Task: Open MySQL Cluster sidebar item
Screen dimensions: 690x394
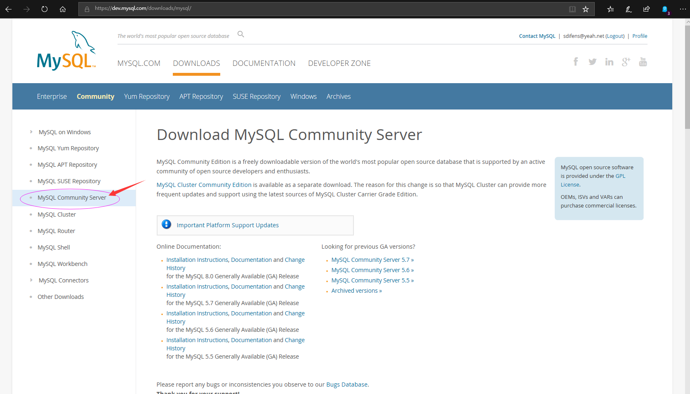Action: [57, 214]
